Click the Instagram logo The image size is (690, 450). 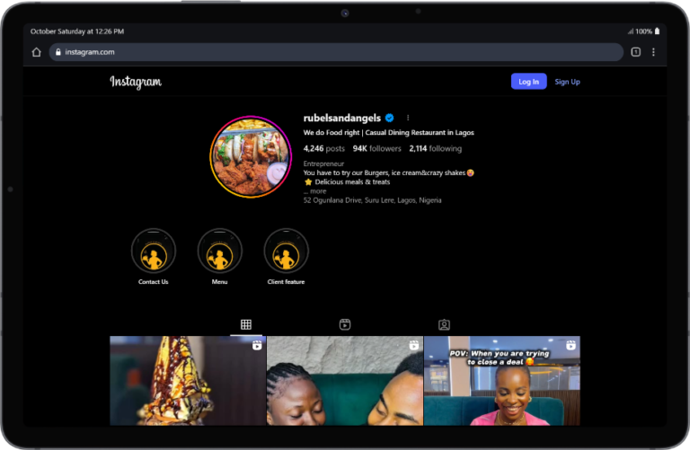coord(136,82)
